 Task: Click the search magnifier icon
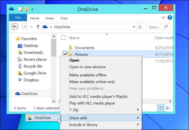(166, 27)
